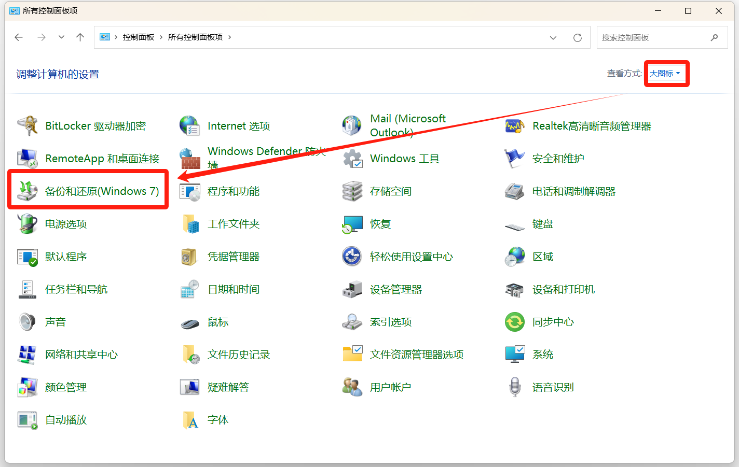Viewport: 739px width, 467px height.
Task: Open the 网络和共享中心 link
Action: click(x=81, y=355)
